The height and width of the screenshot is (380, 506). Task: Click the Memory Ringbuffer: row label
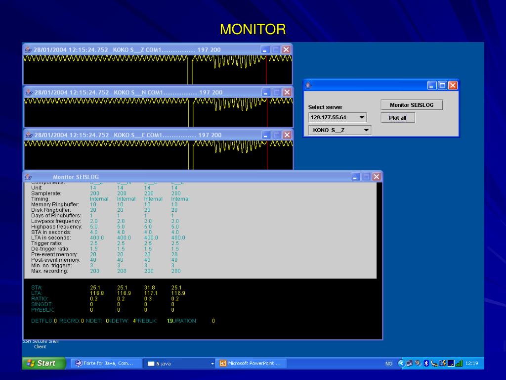coord(55,204)
